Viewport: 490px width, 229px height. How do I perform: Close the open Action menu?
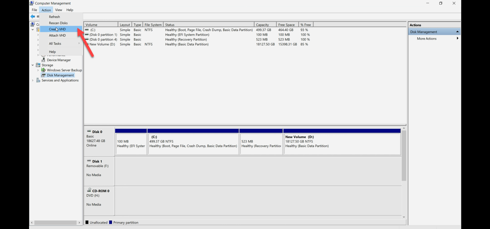pyautogui.click(x=46, y=10)
